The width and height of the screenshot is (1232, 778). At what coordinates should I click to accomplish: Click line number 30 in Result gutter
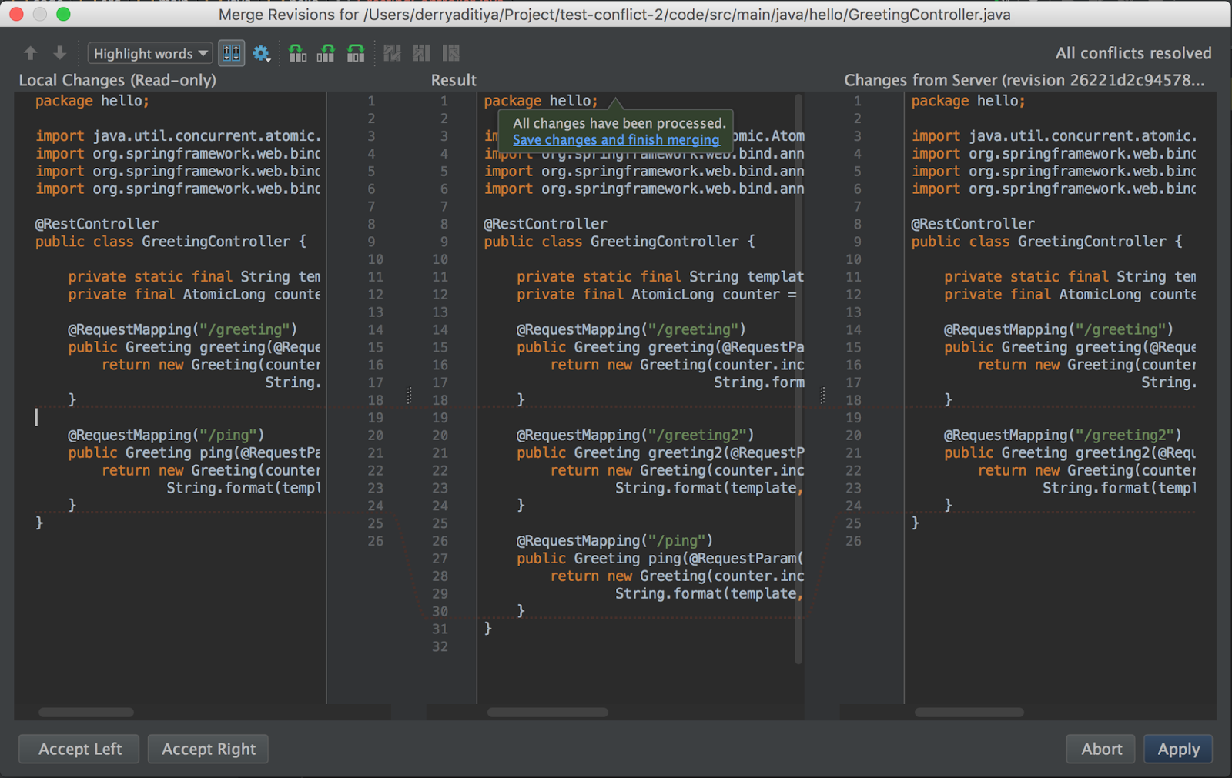click(x=440, y=611)
